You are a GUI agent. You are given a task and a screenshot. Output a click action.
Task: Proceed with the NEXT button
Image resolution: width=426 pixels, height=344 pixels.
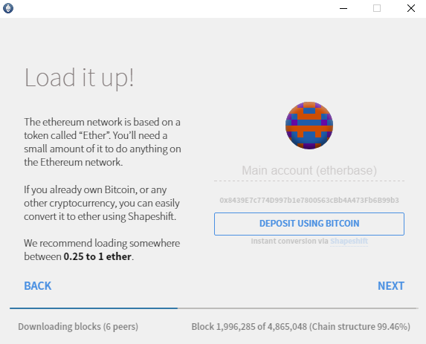coord(391,286)
